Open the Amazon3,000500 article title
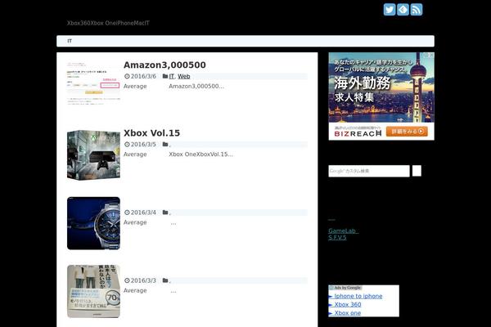This screenshot has height=327, width=491. (x=164, y=65)
